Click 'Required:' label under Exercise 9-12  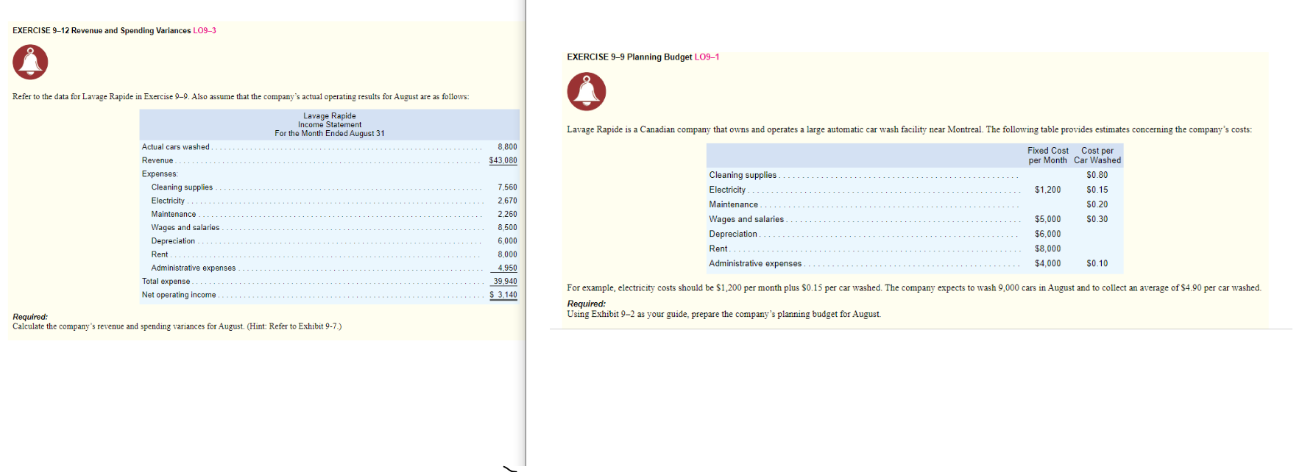30,317
